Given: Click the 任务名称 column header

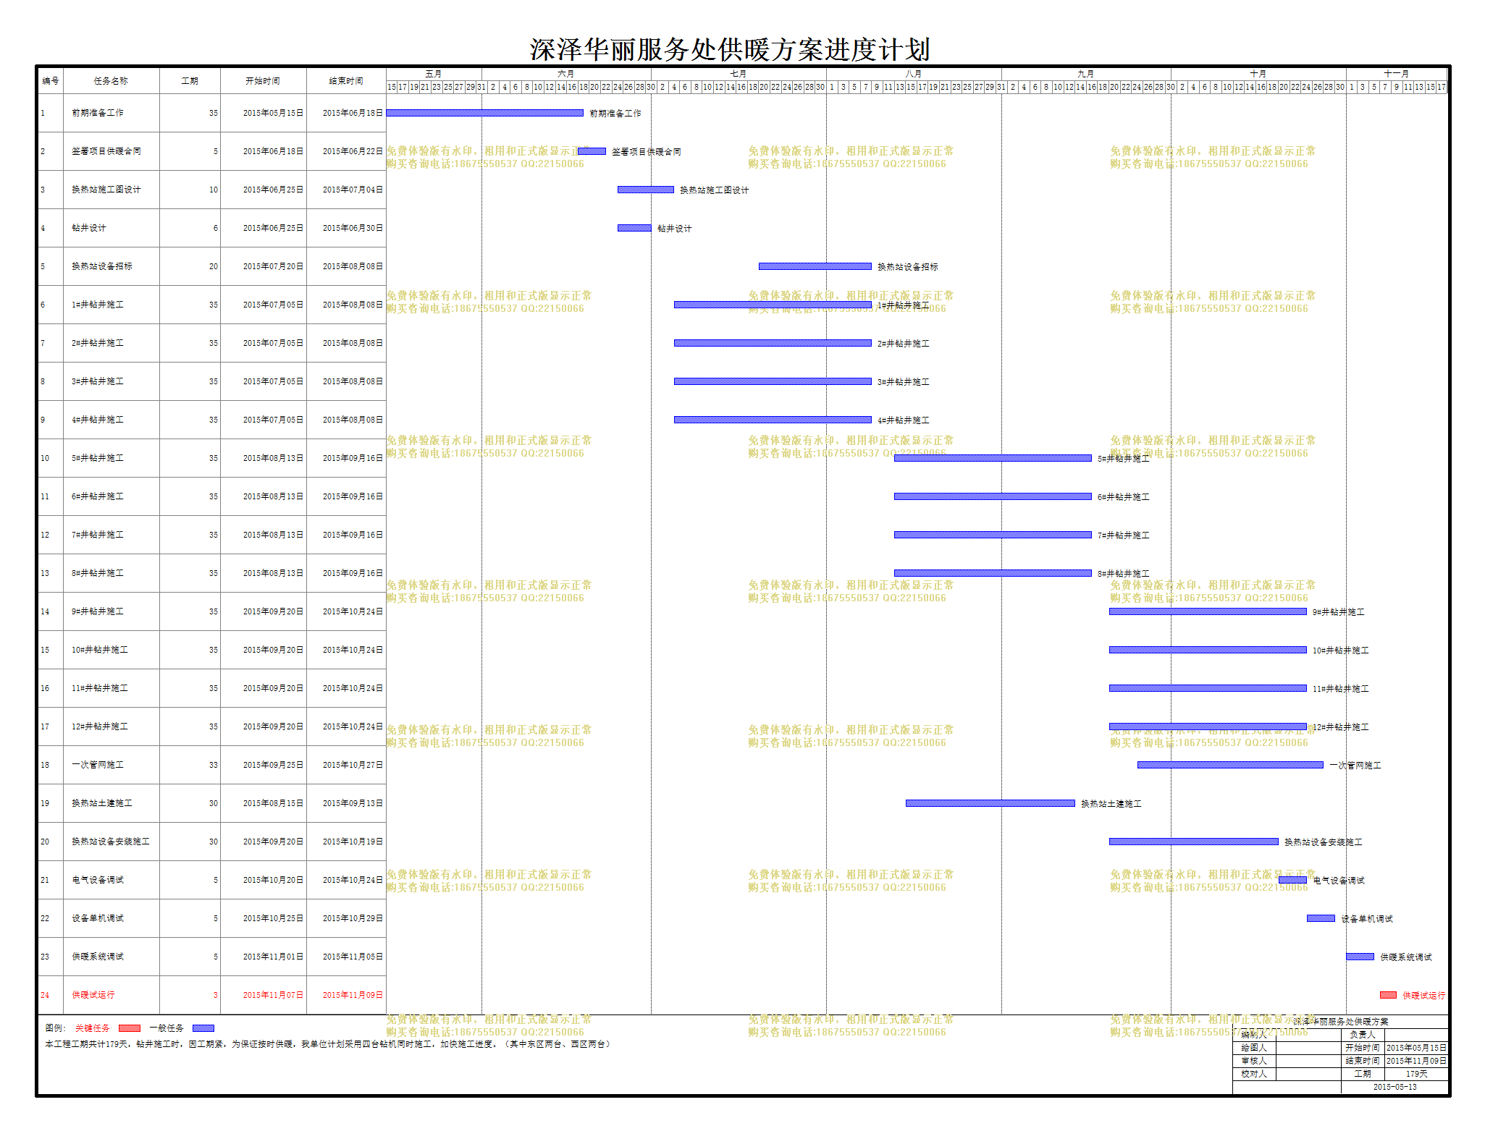Looking at the screenshot, I should point(112,81).
